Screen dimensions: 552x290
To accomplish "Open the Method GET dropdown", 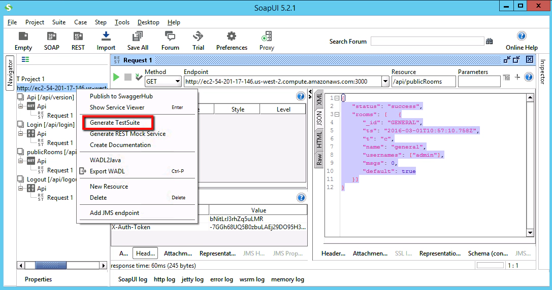I will click(177, 82).
